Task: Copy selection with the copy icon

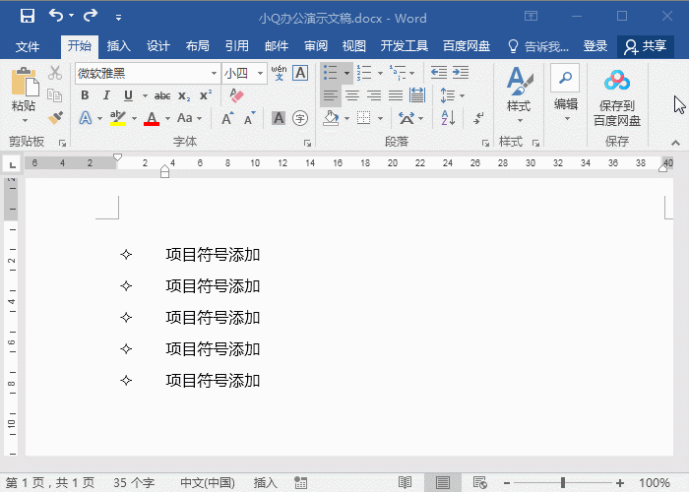Action: pyautogui.click(x=55, y=95)
